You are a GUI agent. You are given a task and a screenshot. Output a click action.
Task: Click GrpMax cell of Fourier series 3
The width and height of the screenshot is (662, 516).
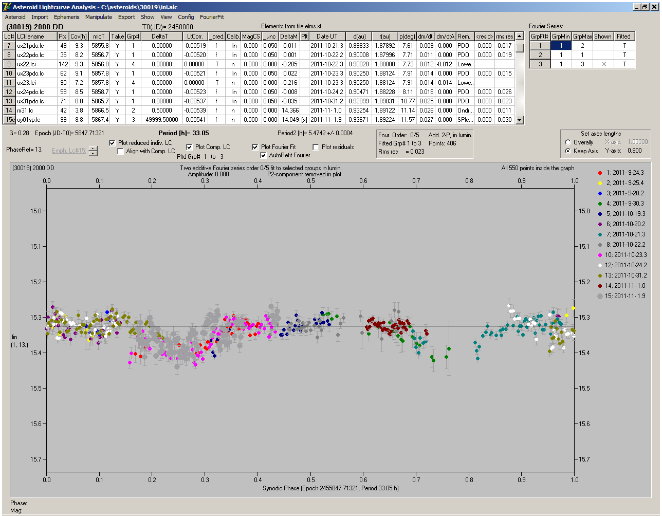[x=582, y=64]
